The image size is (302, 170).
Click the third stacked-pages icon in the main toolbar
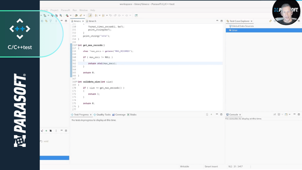61,16
